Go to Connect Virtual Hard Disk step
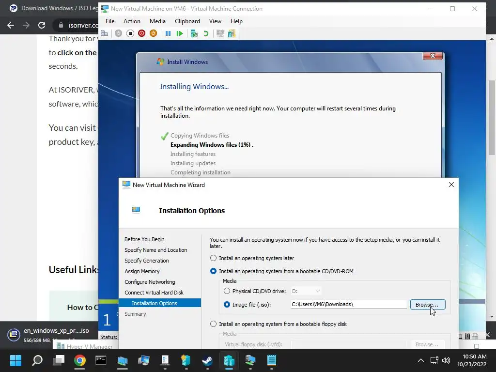 tap(154, 293)
